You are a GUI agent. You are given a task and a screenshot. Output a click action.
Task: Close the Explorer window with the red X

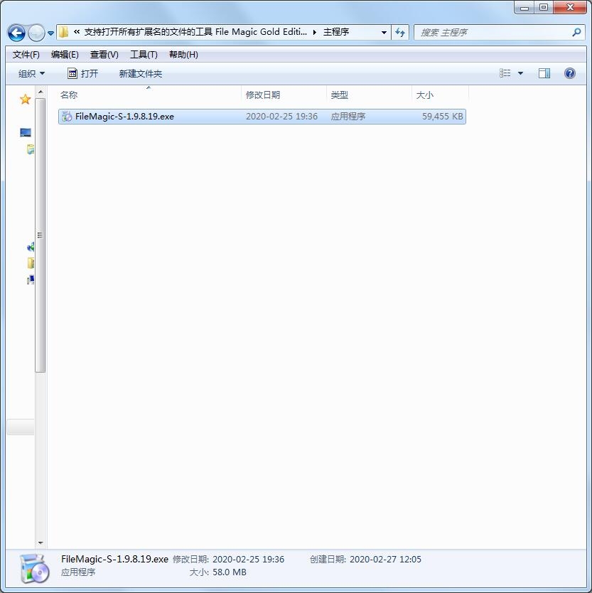tap(570, 7)
